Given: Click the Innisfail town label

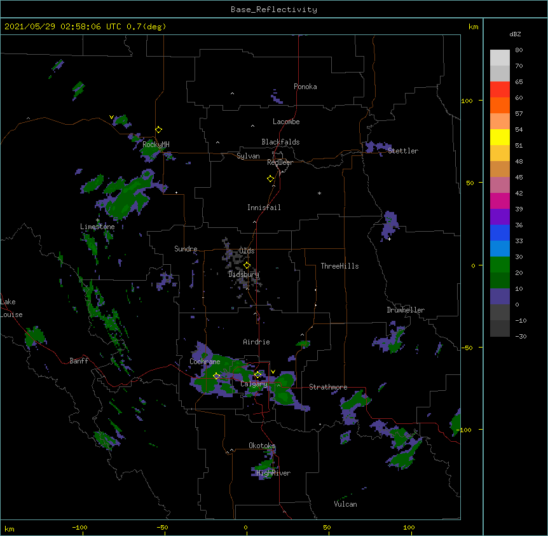Looking at the screenshot, I should click(264, 208).
